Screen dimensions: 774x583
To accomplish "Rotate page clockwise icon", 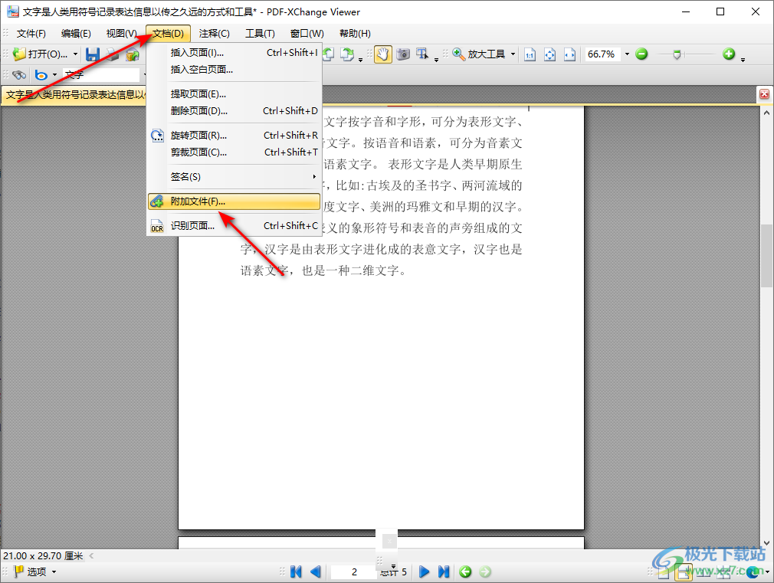I will click(347, 54).
